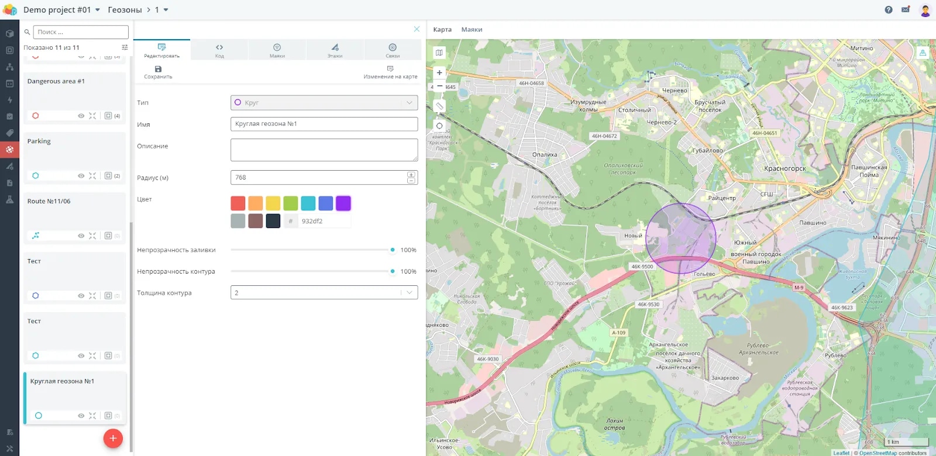This screenshot has height=456, width=936.
Task: Open the help question mark icon
Action: pyautogui.click(x=889, y=10)
